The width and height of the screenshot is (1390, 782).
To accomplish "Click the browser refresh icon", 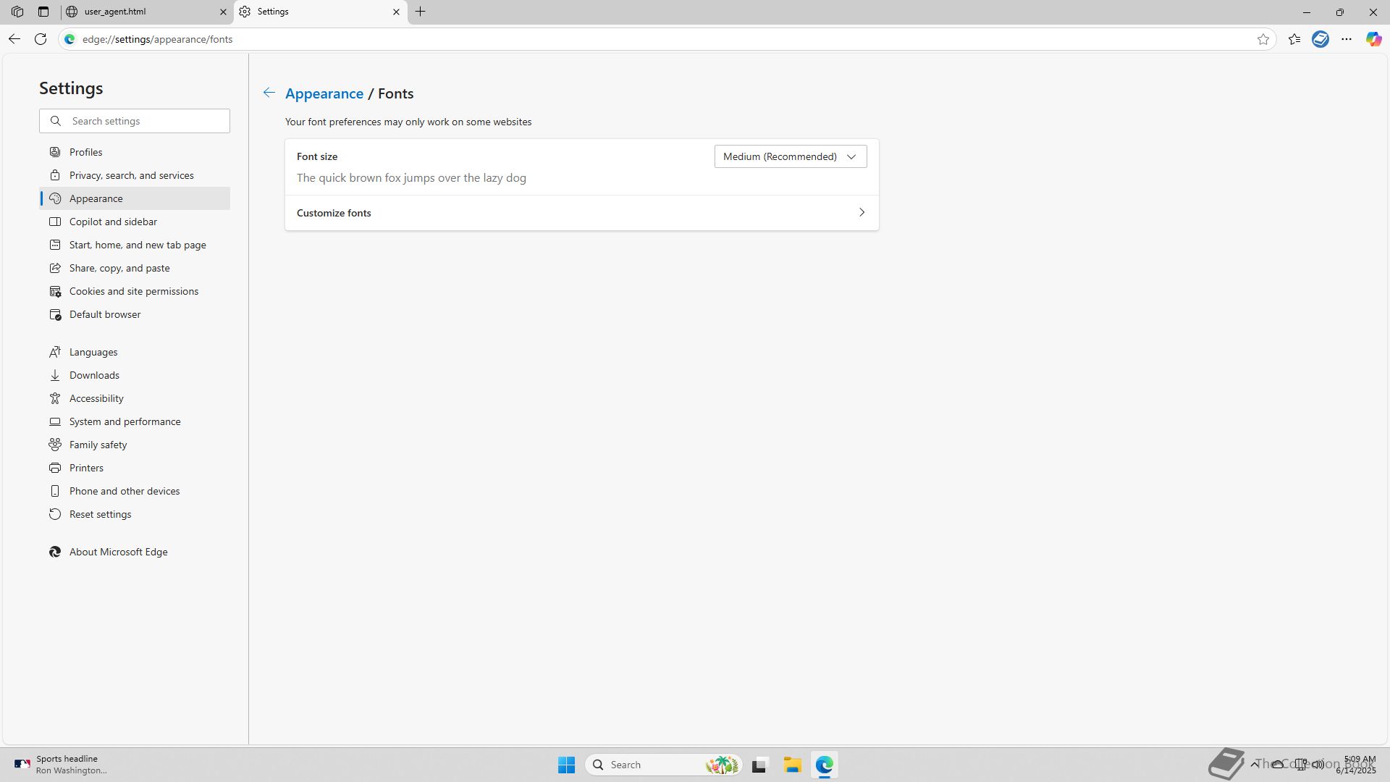I will [x=41, y=39].
